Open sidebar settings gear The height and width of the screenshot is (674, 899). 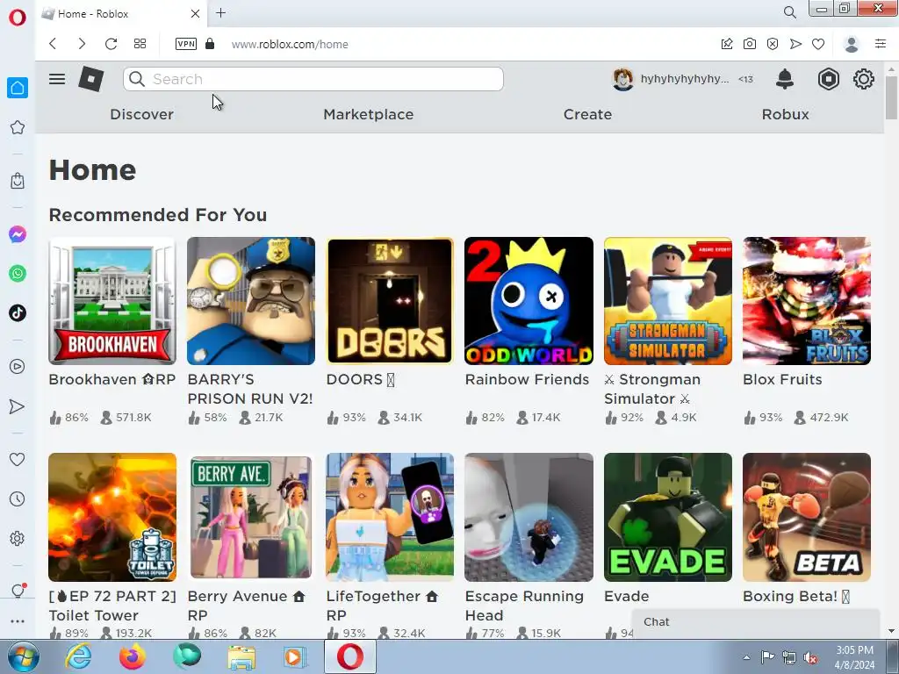(18, 539)
